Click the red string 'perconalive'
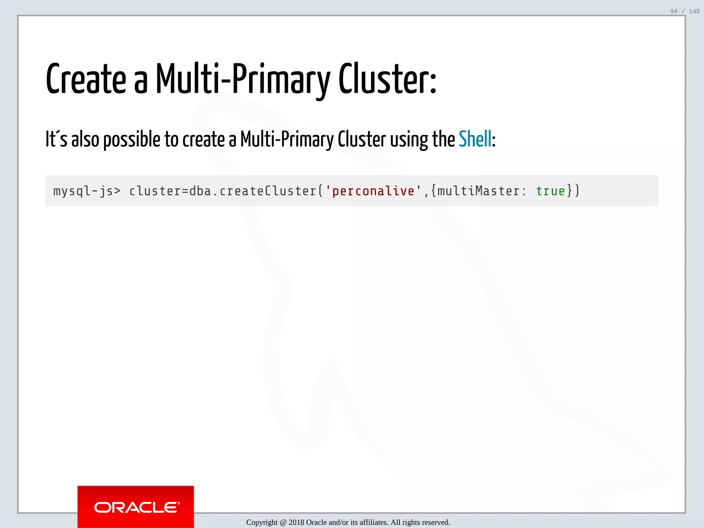 point(373,191)
